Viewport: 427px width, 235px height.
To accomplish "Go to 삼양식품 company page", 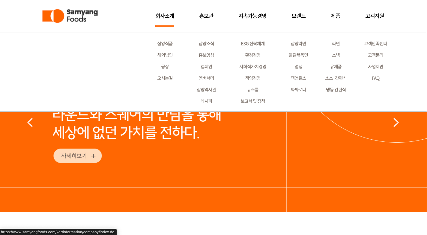I will [x=164, y=44].
